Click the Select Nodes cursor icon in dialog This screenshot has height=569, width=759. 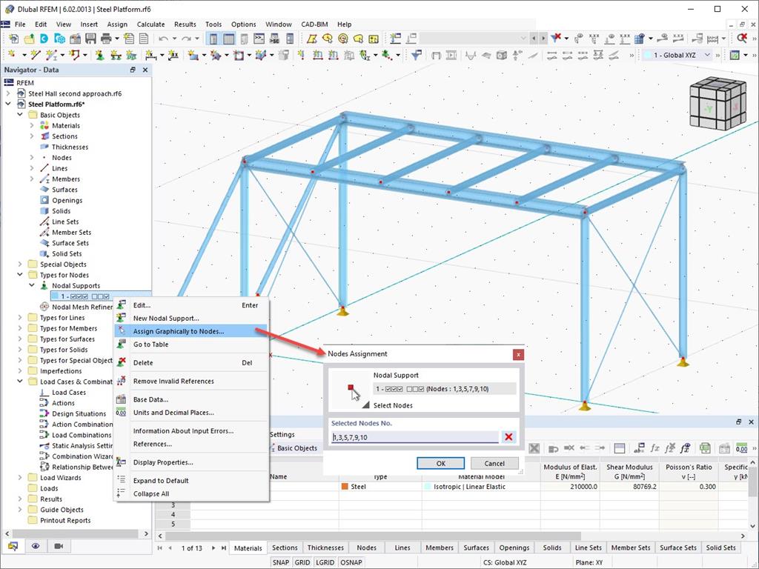pos(354,393)
